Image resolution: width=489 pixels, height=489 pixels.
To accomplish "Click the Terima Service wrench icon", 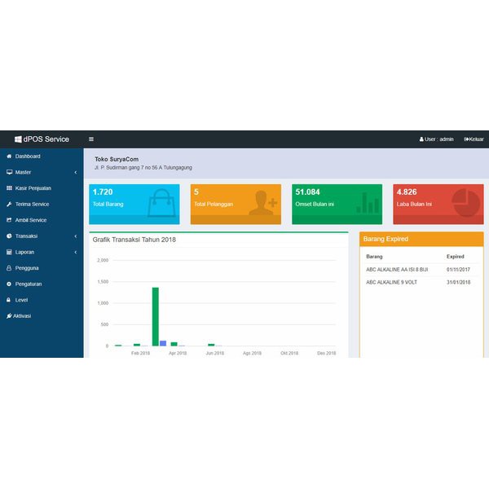I will 9,205.
